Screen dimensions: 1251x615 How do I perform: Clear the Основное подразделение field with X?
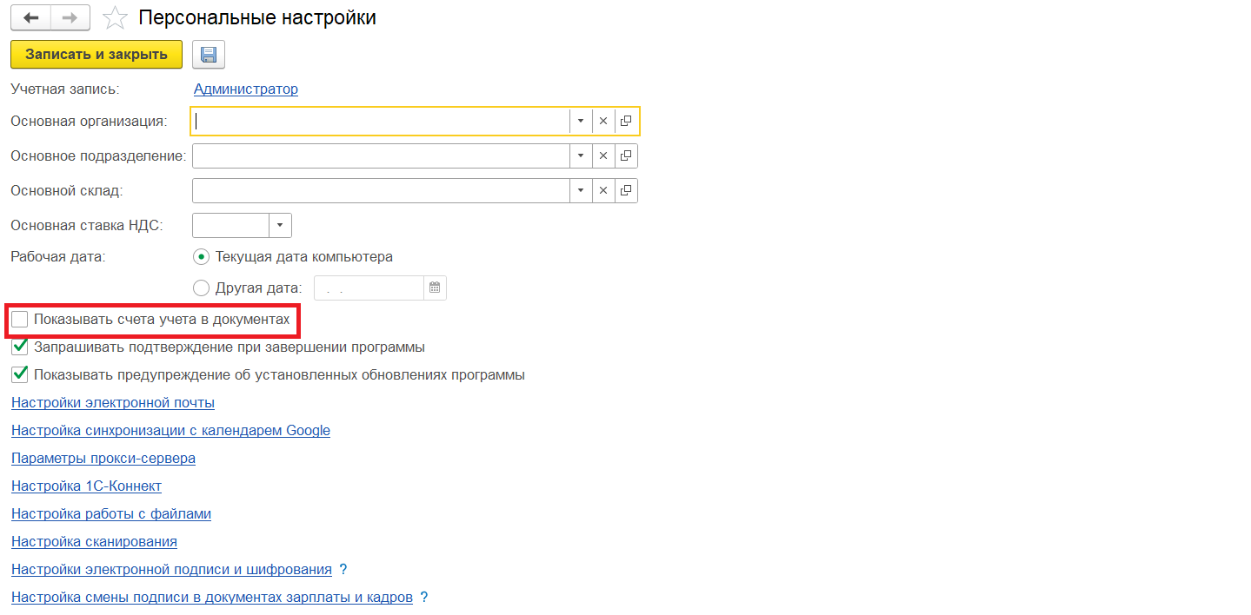[602, 155]
